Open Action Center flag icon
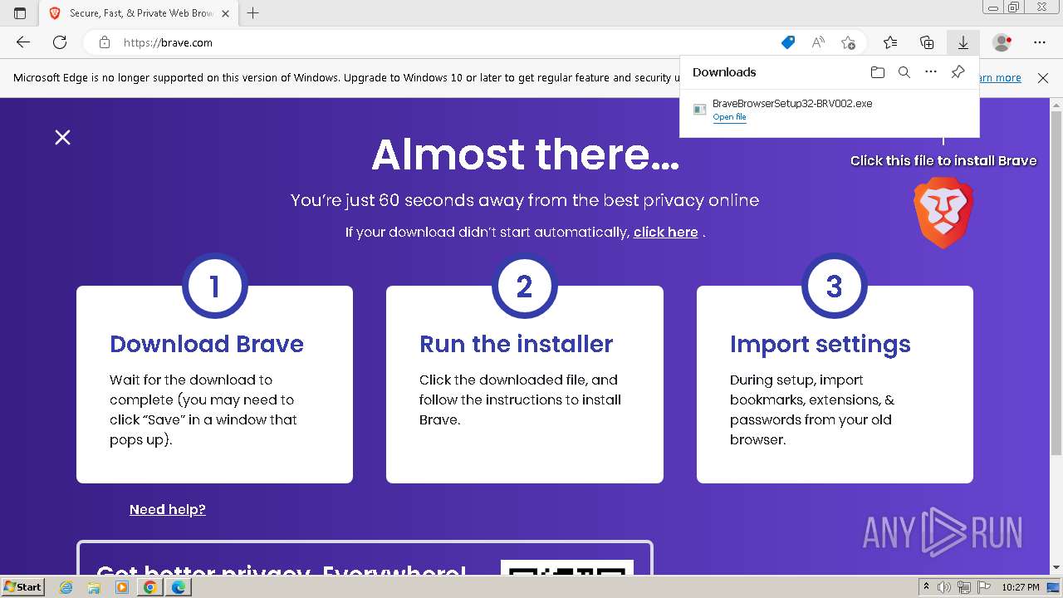This screenshot has width=1063, height=598. pos(982,587)
